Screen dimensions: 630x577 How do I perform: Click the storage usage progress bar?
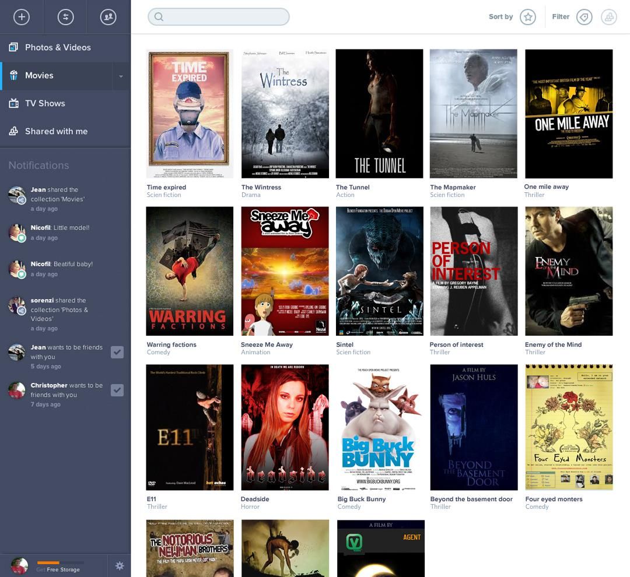coord(60,562)
